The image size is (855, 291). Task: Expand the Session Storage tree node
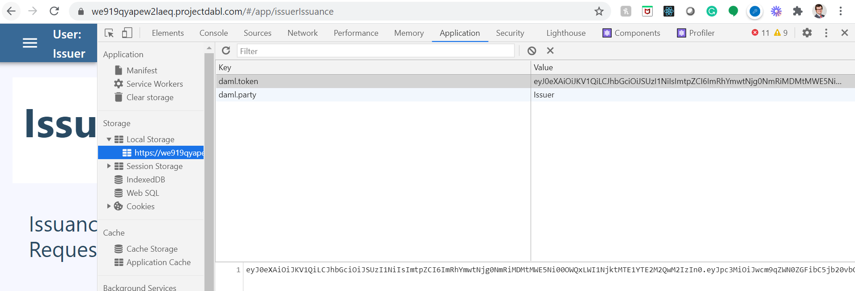click(x=109, y=166)
